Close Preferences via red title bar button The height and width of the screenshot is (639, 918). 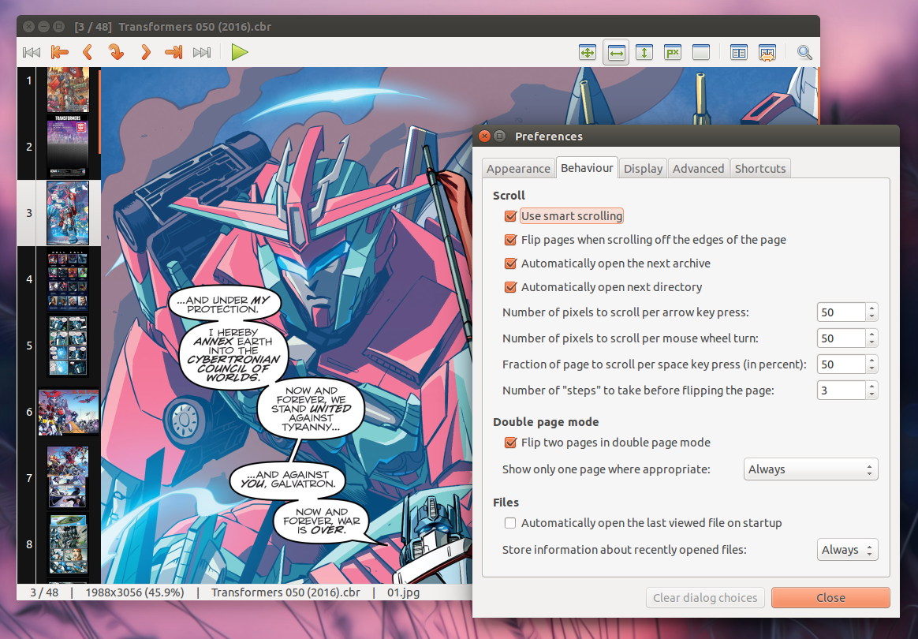click(x=484, y=136)
